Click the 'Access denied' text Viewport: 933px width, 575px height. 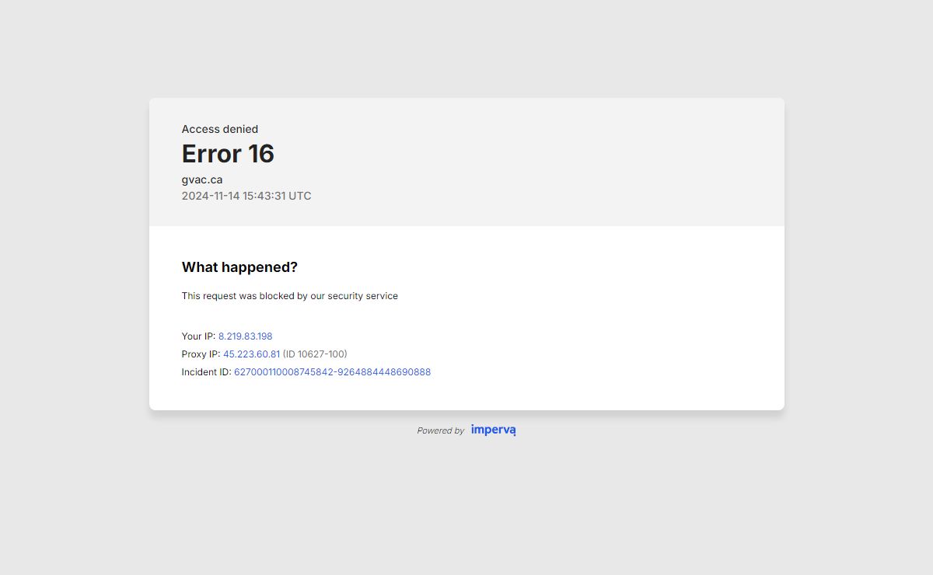pyautogui.click(x=220, y=129)
